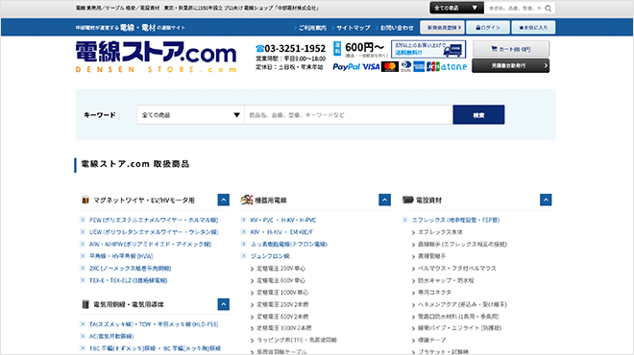This screenshot has height=355, width=634.
Task: Click the free shipping truck banner
Action: pos(428,49)
